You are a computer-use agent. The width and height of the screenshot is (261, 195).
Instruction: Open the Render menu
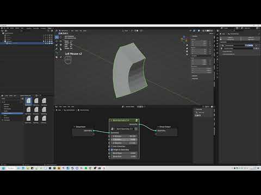click(x=12, y=28)
